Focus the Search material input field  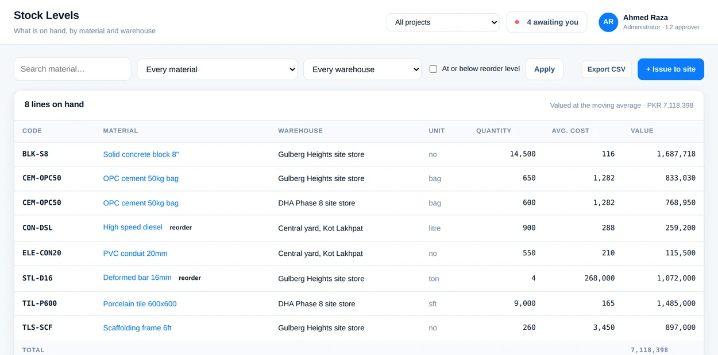coord(72,69)
